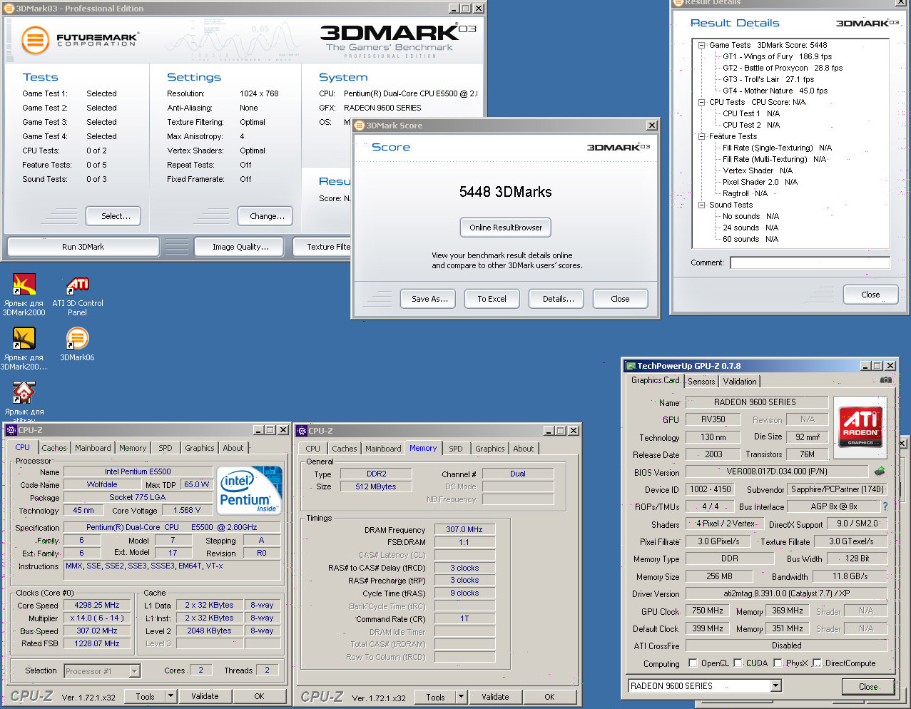Open the ATI 3D Control Panel shortcut
The image size is (911, 709).
(x=77, y=286)
